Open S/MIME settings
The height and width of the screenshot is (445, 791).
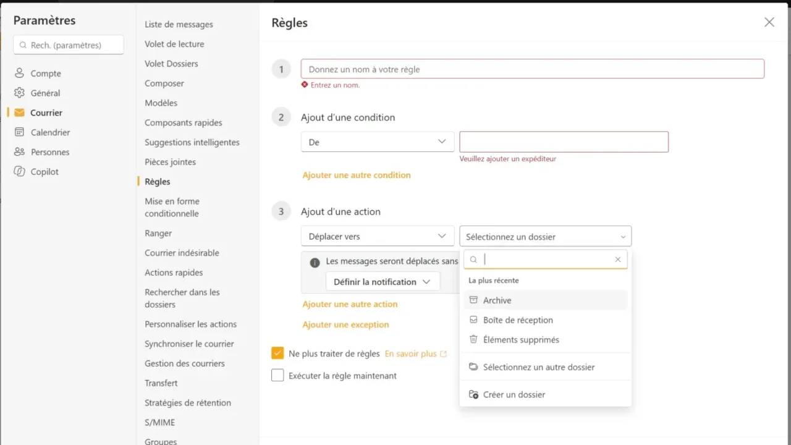160,423
